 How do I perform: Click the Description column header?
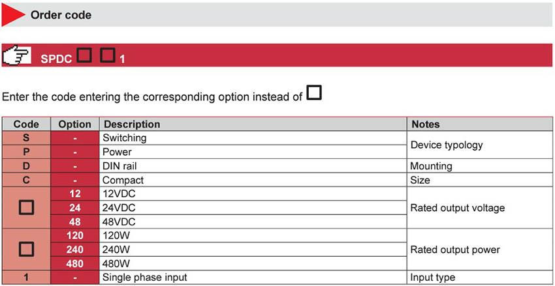click(253, 124)
